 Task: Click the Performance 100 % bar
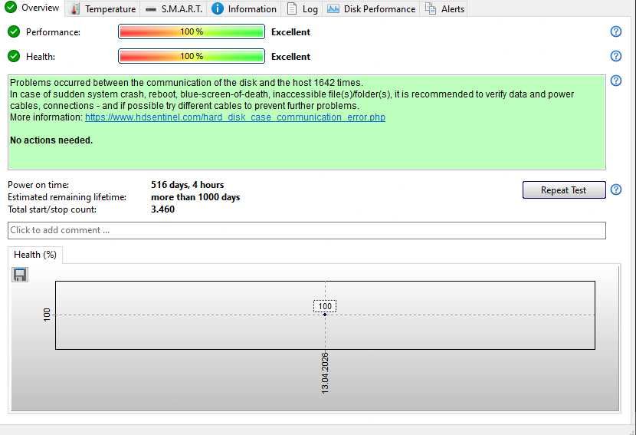[192, 31]
